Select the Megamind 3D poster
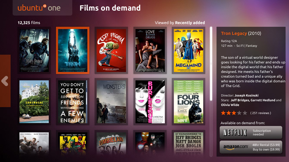 188,50
